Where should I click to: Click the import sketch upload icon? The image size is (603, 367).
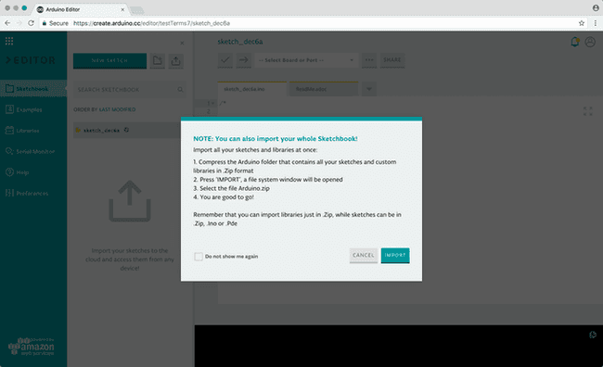coord(175,61)
